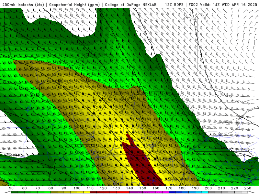Click the legend value 200
The image size is (259, 194).
pos(208,188)
